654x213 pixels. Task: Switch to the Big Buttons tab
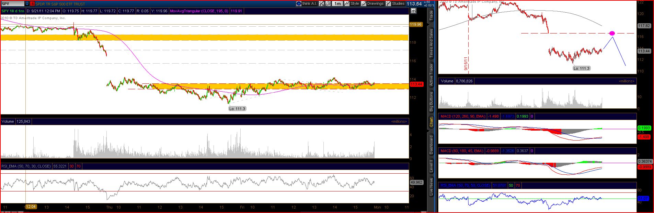click(431, 102)
